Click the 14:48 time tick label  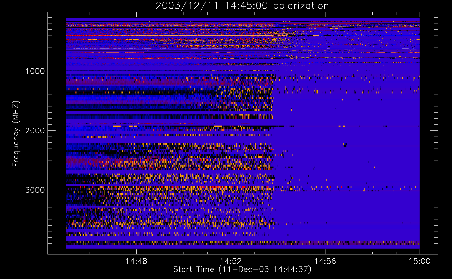(136, 261)
